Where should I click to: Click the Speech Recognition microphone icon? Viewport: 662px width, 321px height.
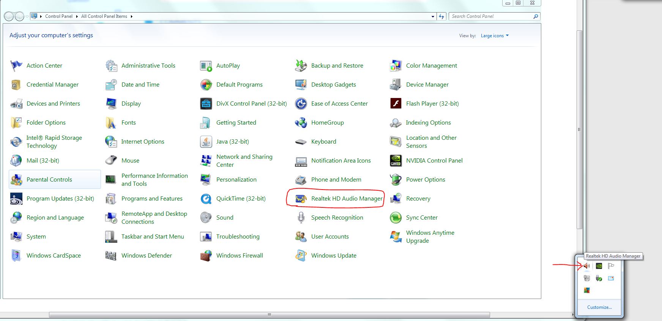301,218
